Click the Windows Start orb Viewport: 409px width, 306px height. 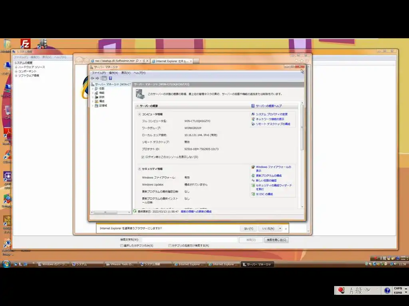click(x=6, y=264)
